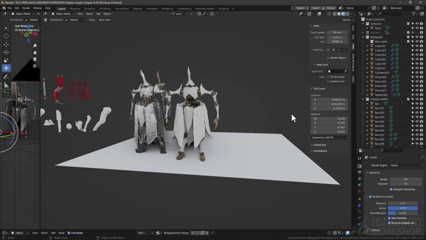The image size is (426, 240).
Task: Open the View Layer properties tab icon
Action: click(x=360, y=179)
